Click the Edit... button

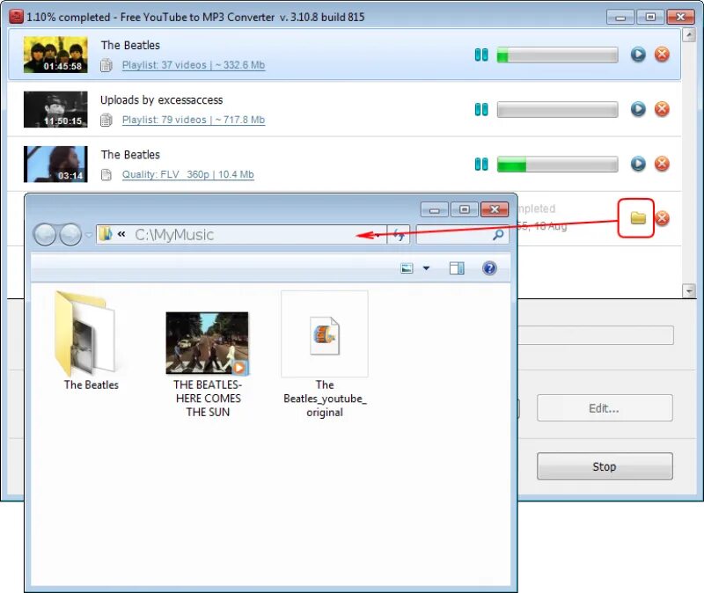(x=605, y=408)
